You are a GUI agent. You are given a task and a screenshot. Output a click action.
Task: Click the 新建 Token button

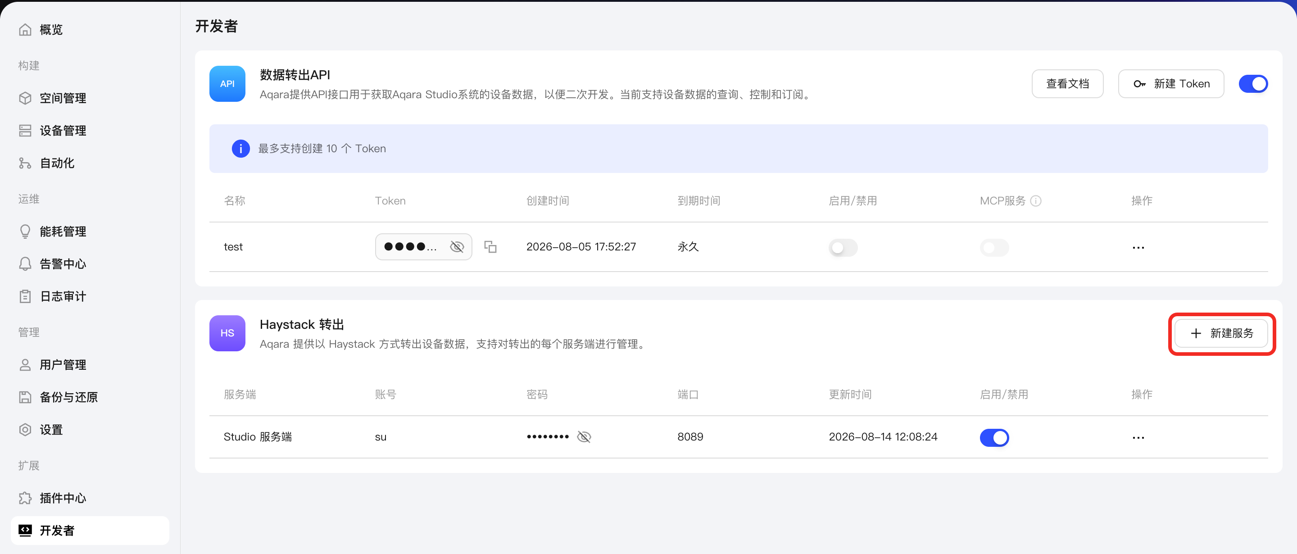[1171, 84]
